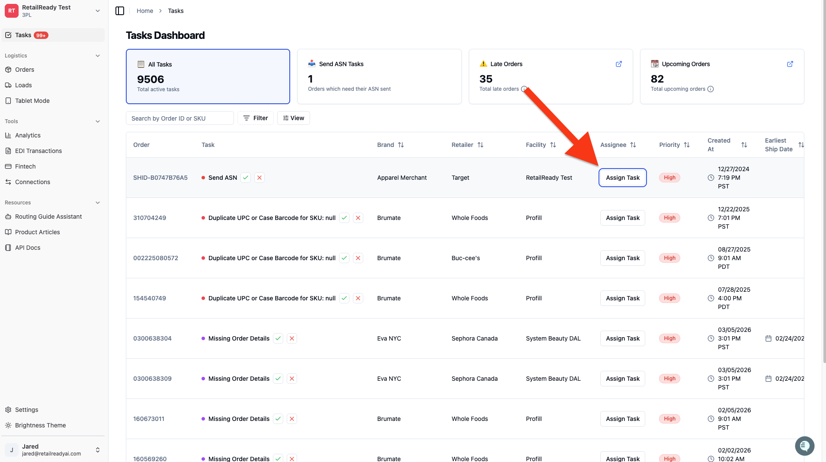Click the page vertical scrollbar

tap(824, 182)
